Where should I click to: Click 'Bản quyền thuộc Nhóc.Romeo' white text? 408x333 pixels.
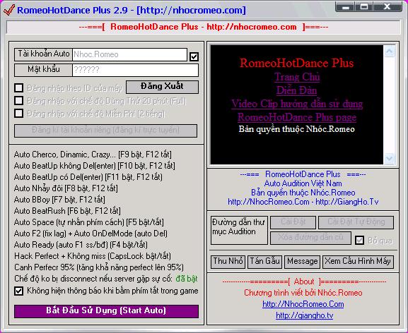[x=297, y=129]
